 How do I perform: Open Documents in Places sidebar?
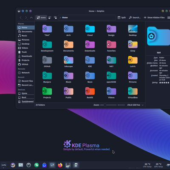click(26, 31)
